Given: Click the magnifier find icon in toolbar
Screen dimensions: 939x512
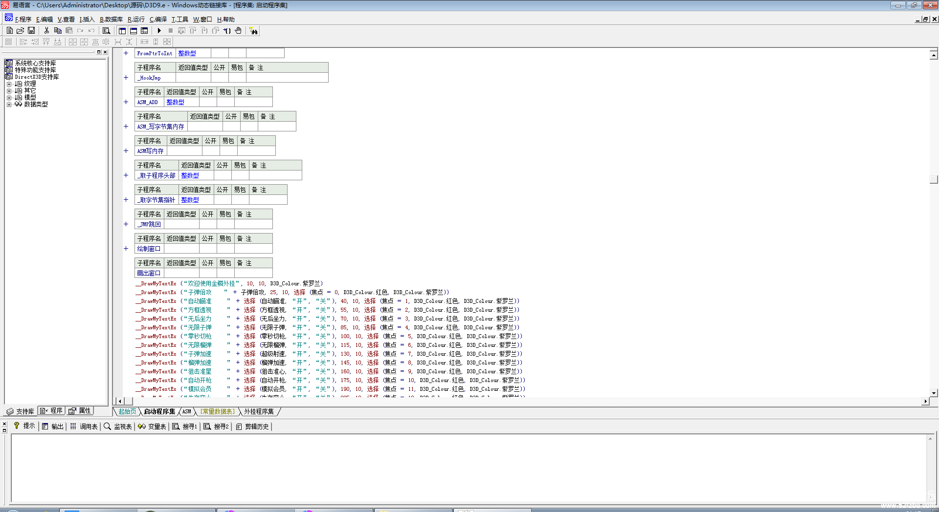Looking at the screenshot, I should [x=106, y=31].
